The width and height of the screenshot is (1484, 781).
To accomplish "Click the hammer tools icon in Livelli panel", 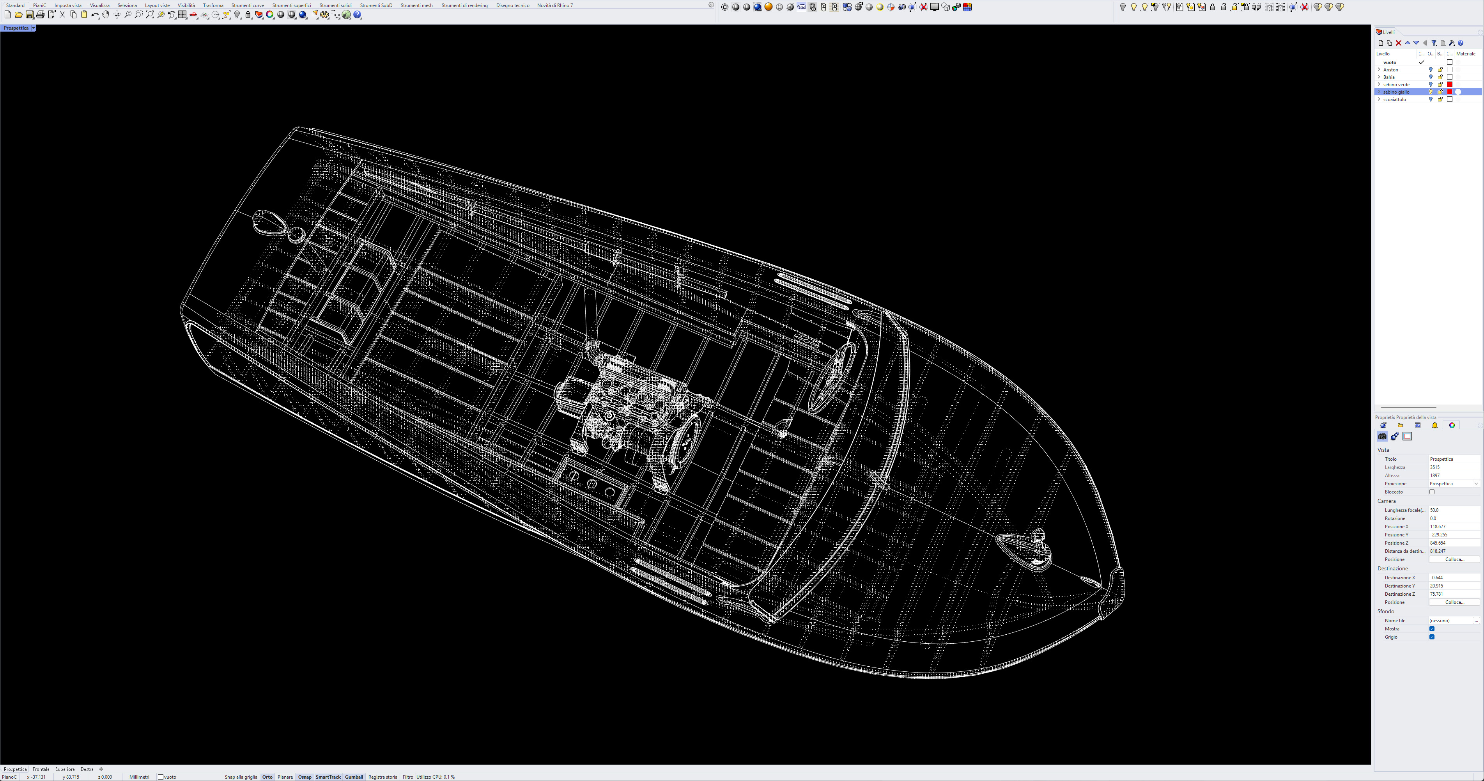I will tap(1452, 43).
